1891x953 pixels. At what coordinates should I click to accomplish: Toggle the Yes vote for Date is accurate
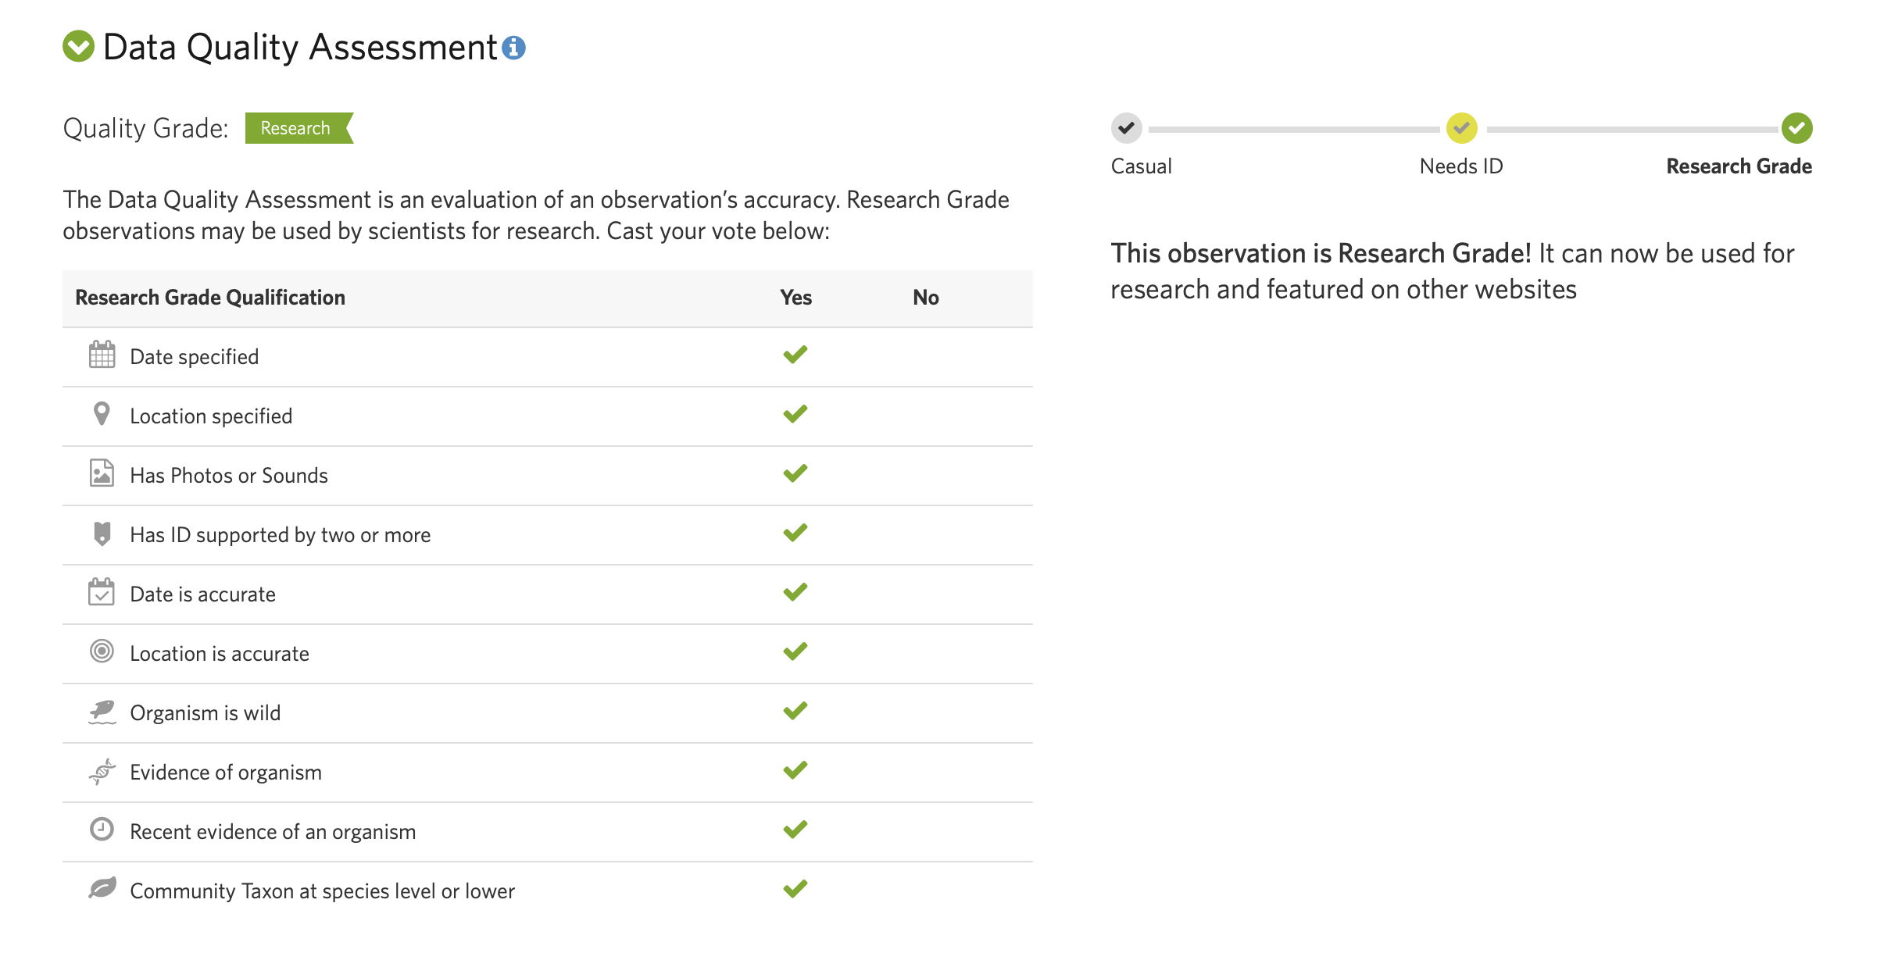(x=795, y=592)
